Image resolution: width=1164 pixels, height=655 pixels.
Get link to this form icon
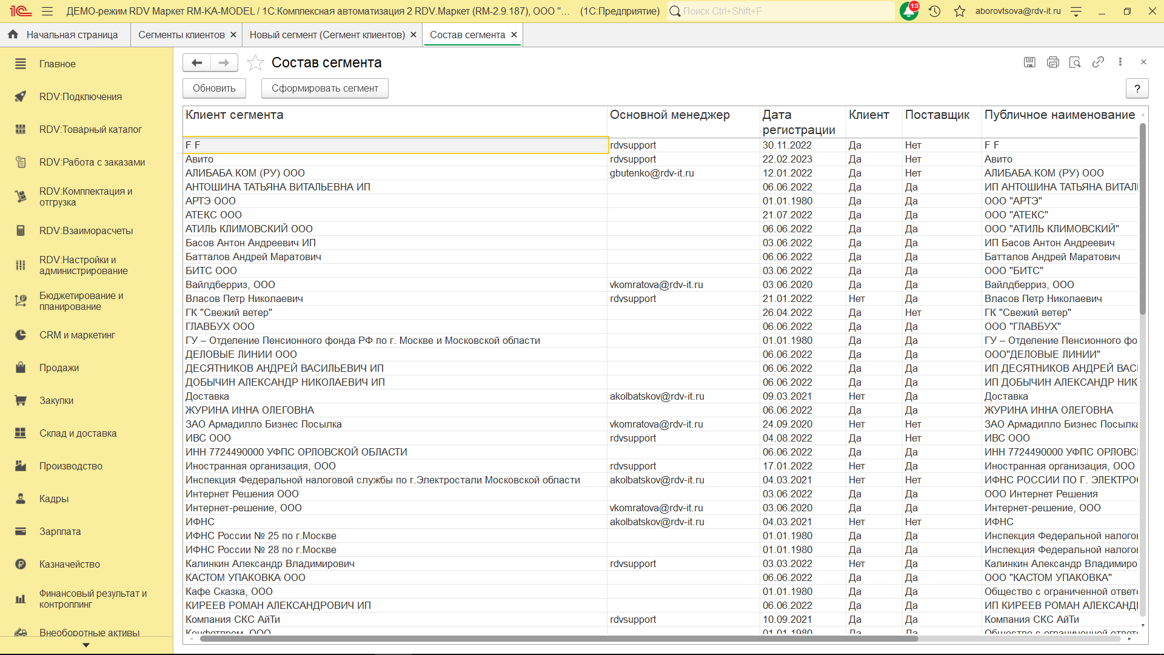pyautogui.click(x=1098, y=62)
